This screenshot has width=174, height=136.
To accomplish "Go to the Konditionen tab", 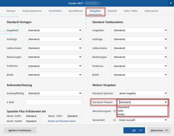I will click(x=76, y=11).
